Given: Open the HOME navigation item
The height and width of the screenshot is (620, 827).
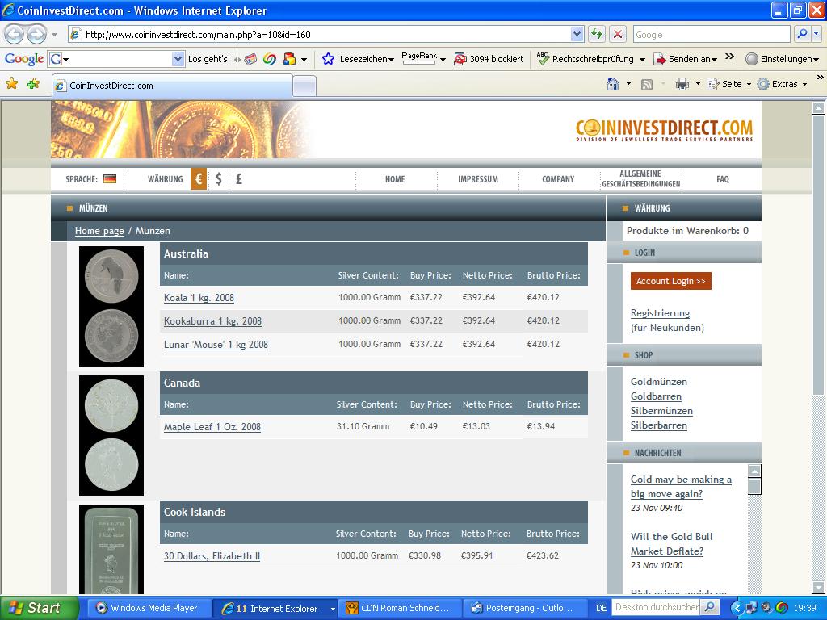Looking at the screenshot, I should [x=395, y=179].
